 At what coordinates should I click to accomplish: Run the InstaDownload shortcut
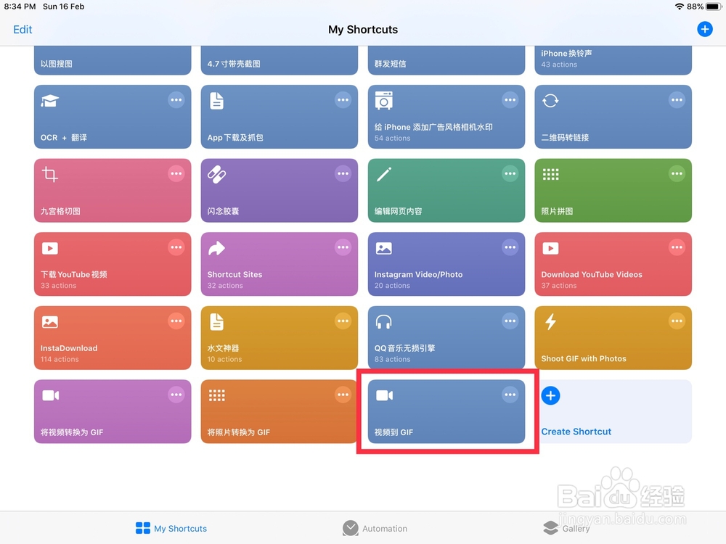(x=113, y=338)
